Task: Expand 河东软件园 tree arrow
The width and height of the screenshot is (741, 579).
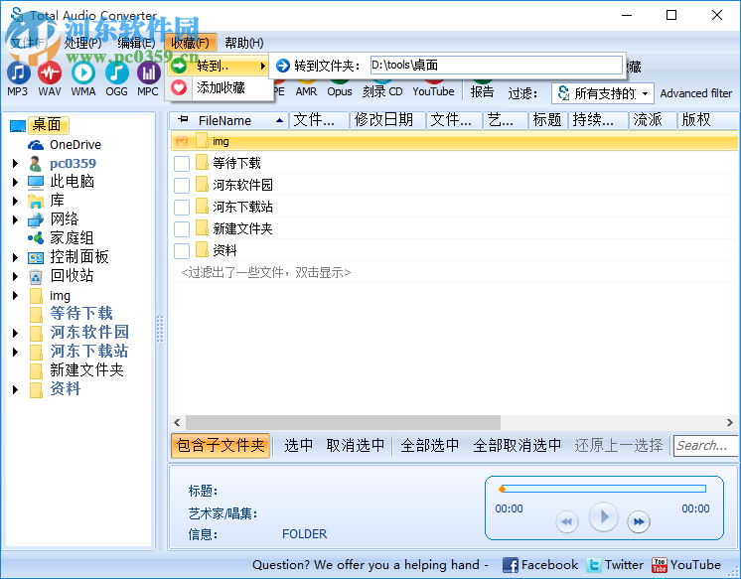Action: [15, 333]
